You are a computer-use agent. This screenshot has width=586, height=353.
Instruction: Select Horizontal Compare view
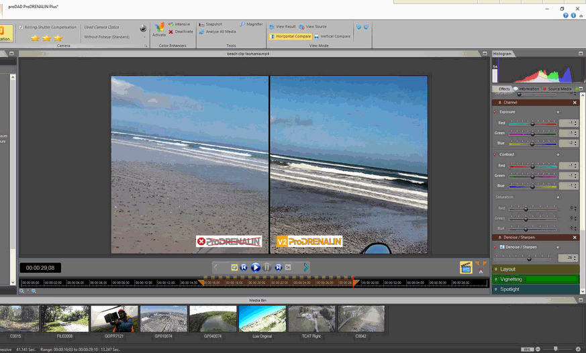[291, 36]
